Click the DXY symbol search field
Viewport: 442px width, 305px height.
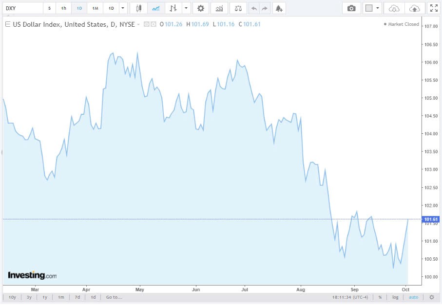pos(22,8)
